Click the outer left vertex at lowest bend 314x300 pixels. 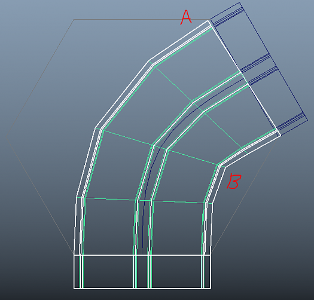(77, 198)
